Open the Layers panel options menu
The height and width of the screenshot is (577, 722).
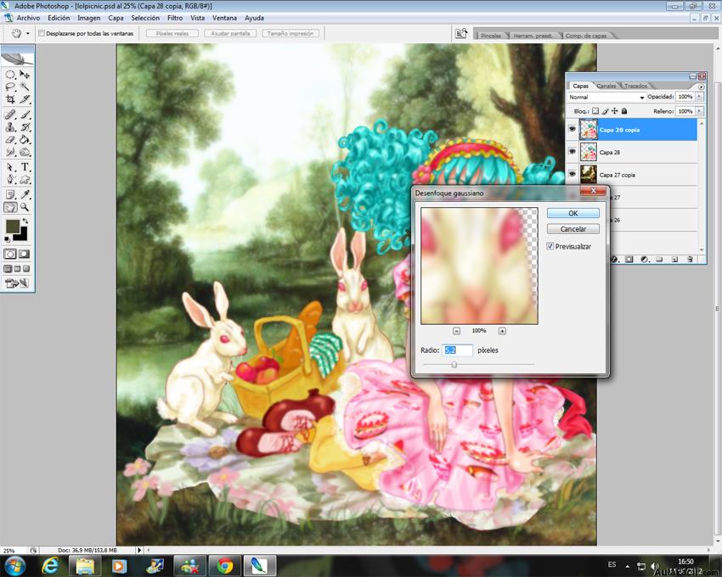(701, 87)
